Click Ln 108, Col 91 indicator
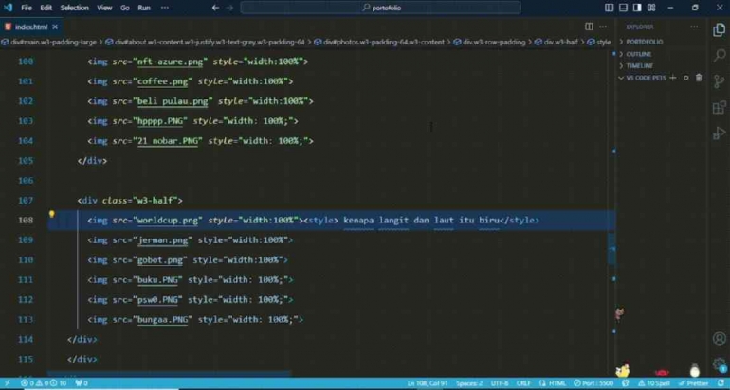The width and height of the screenshot is (730, 390). 428,383
